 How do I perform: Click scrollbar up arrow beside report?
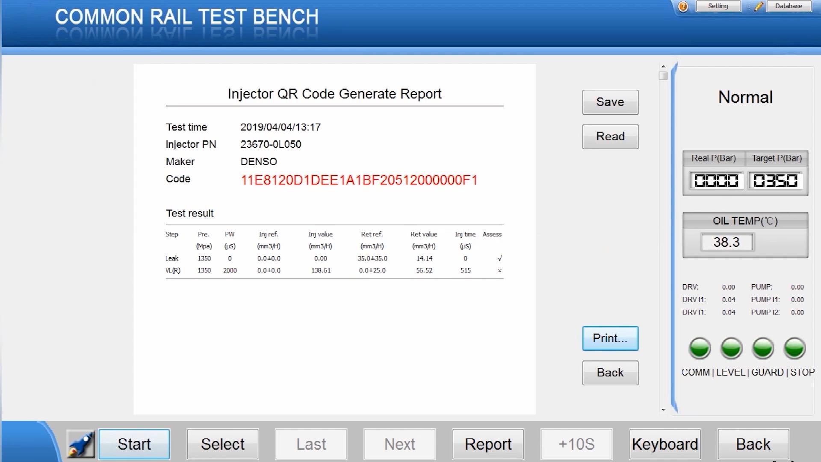click(663, 66)
